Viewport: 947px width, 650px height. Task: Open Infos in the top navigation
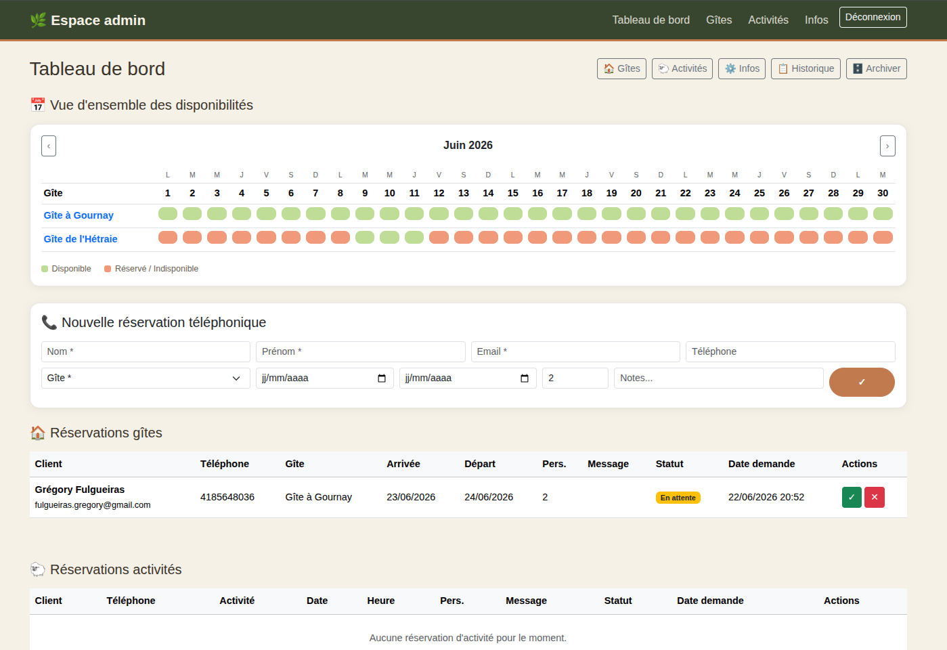click(816, 20)
